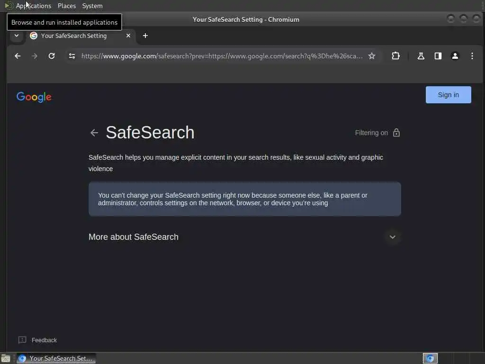Open Chromium three-dot menu
This screenshot has height=364, width=485.
(472, 56)
